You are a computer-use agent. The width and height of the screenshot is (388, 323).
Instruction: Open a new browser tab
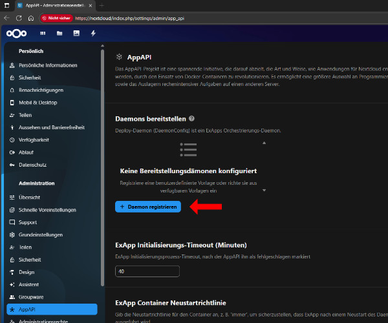[102, 5]
